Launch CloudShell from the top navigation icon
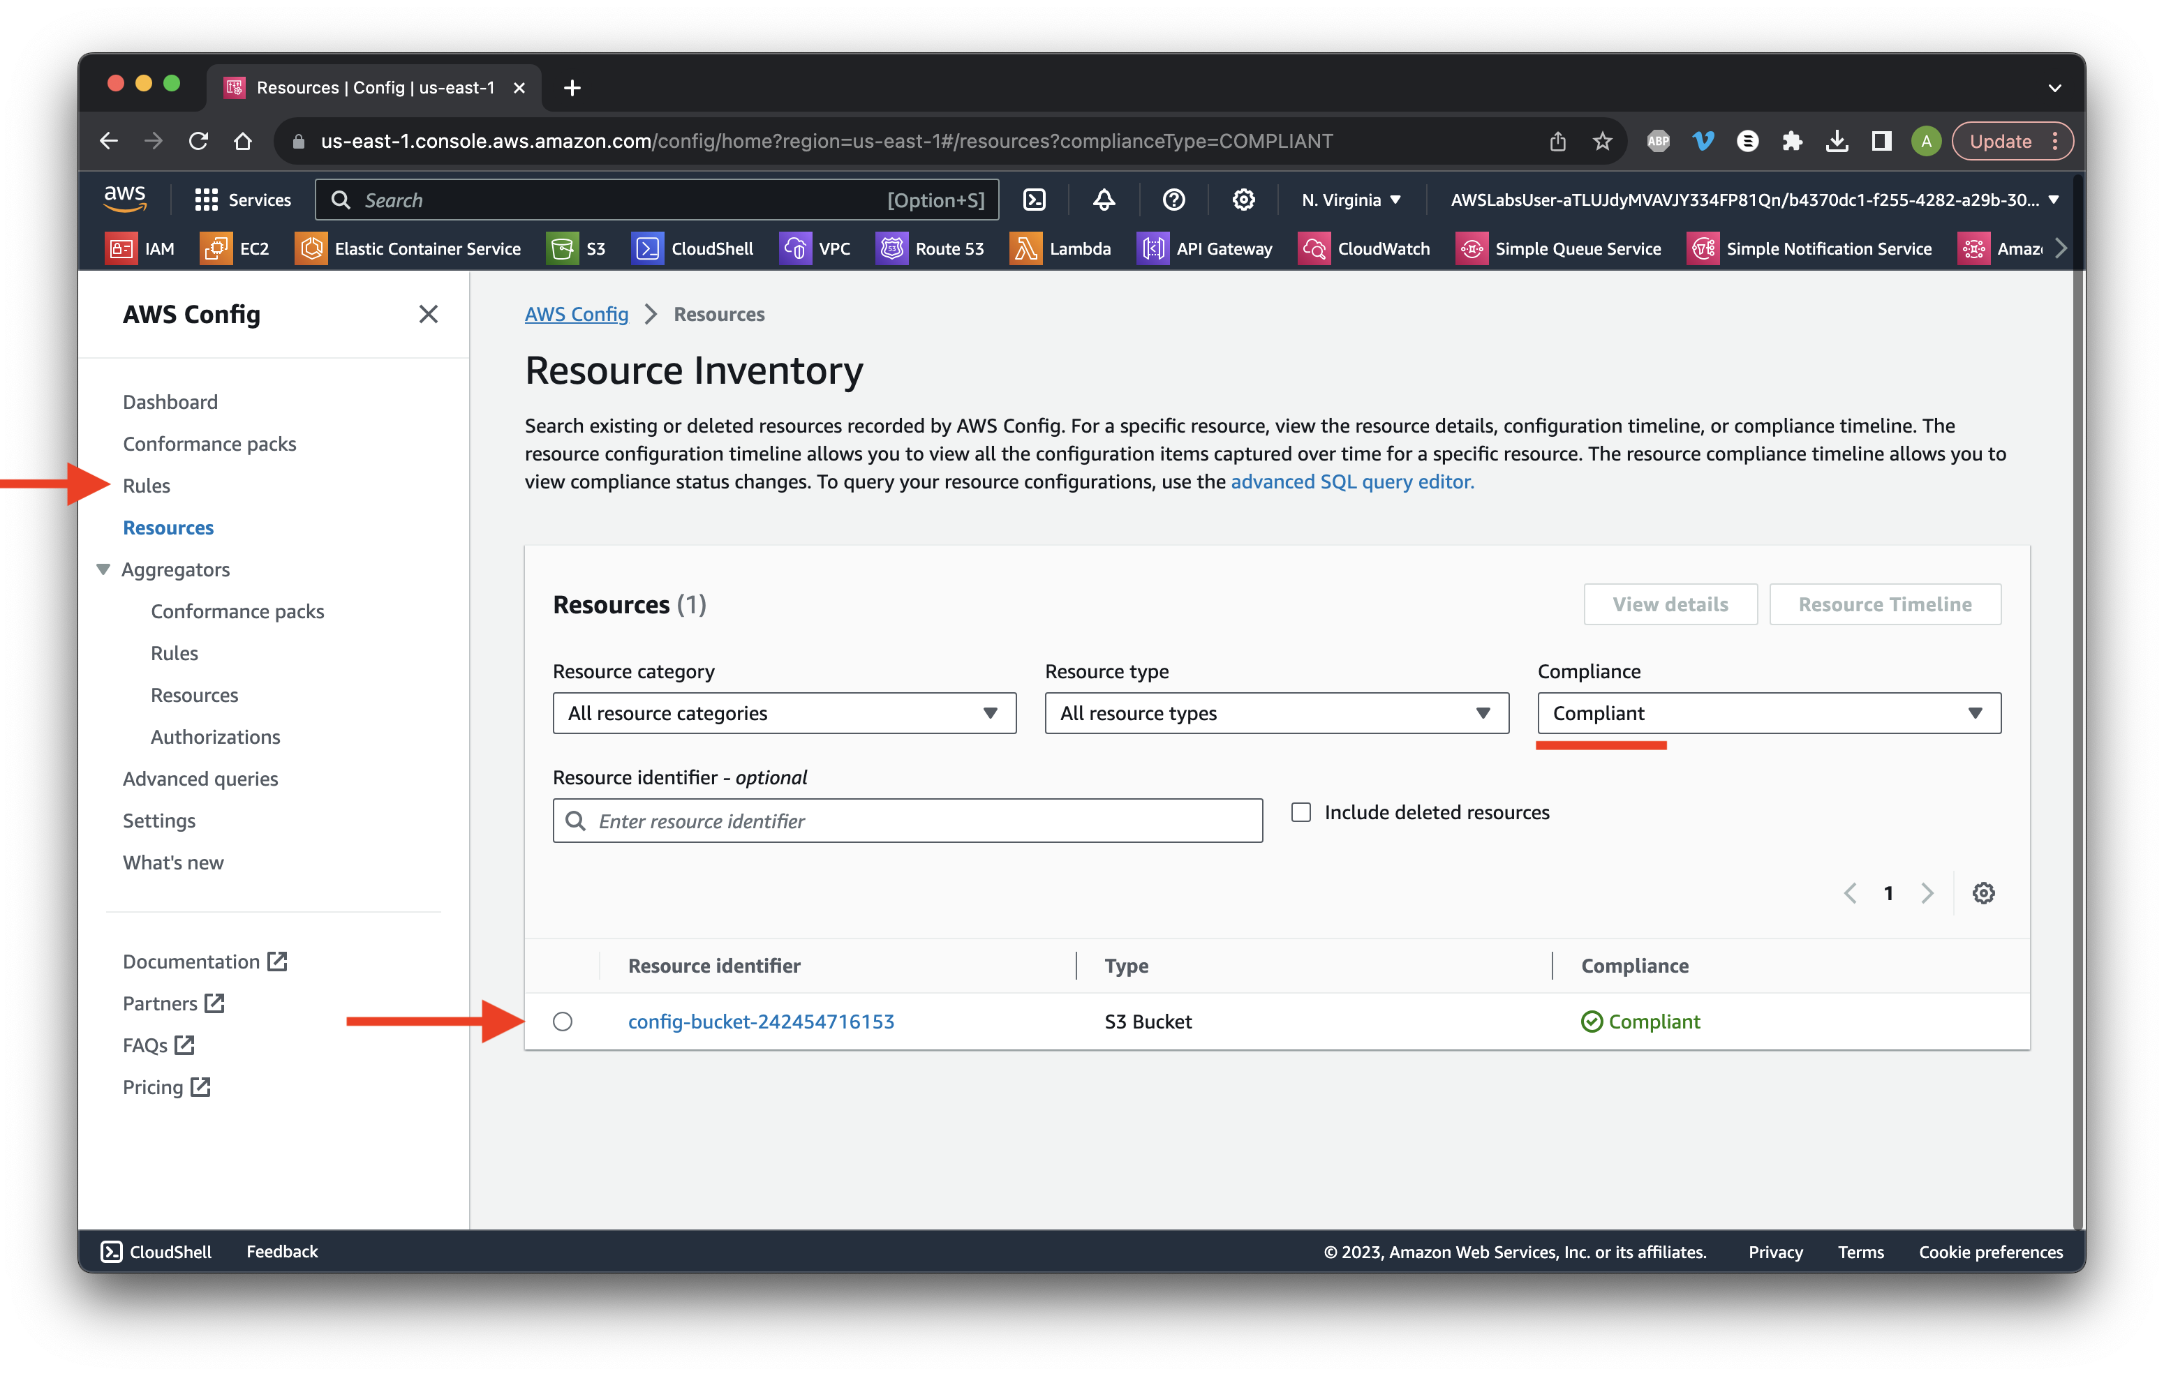This screenshot has height=1376, width=2164. [1035, 200]
